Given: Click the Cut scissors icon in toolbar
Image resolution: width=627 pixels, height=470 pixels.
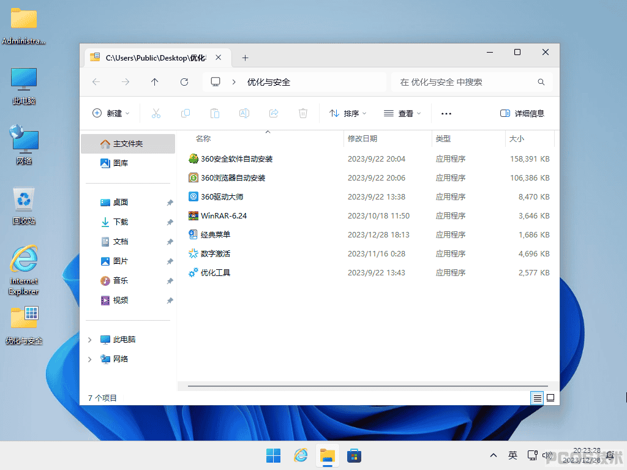Looking at the screenshot, I should 156,113.
